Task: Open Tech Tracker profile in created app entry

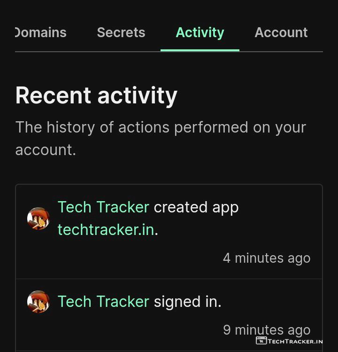Action: pos(103,207)
